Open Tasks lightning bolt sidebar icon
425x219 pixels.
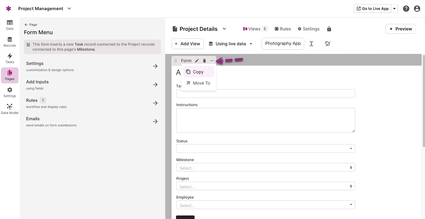pyautogui.click(x=10, y=58)
